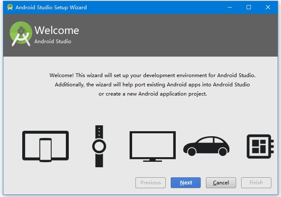Select the Wear smartwatch icon
The width and height of the screenshot is (281, 197).
[99, 146]
